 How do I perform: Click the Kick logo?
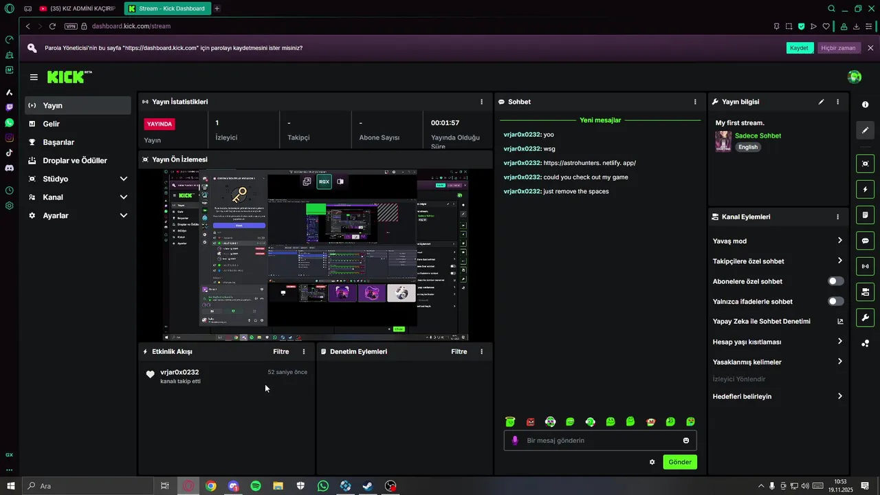69,77
